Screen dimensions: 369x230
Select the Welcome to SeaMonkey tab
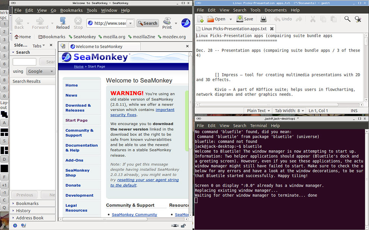click(104, 46)
